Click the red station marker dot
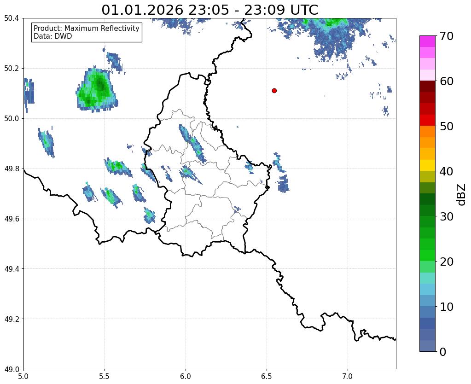 click(x=274, y=91)
